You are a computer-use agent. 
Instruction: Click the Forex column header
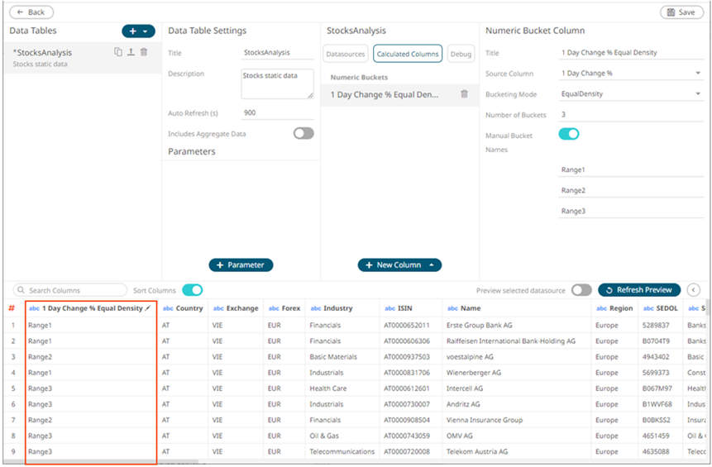[284, 308]
